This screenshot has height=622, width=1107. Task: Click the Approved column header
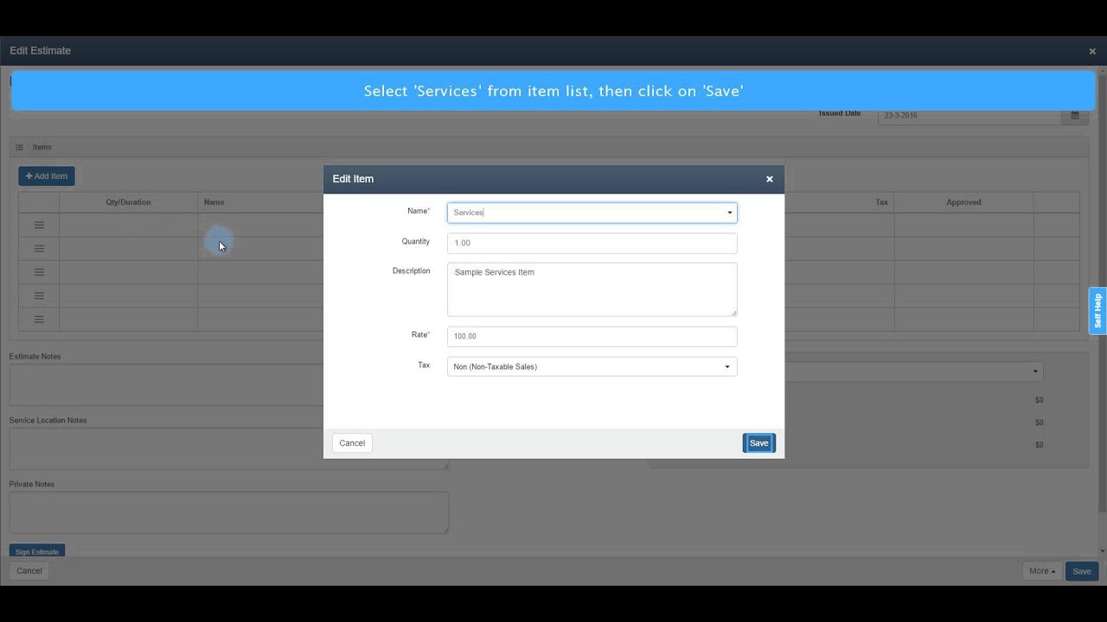[x=963, y=202]
